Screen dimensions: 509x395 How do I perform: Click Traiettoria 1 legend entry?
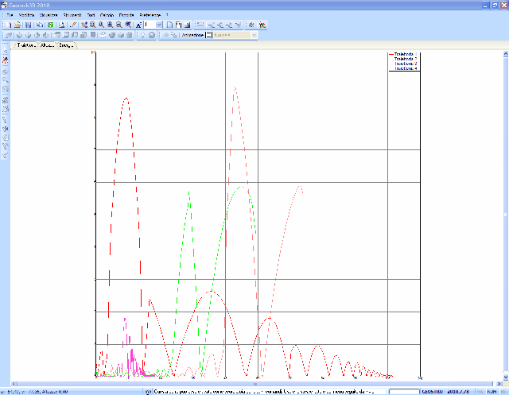tap(405, 54)
